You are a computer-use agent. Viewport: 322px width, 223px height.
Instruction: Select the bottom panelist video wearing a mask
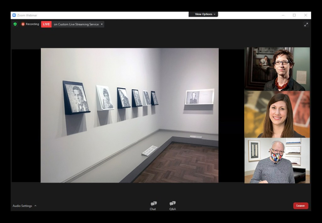point(277,161)
